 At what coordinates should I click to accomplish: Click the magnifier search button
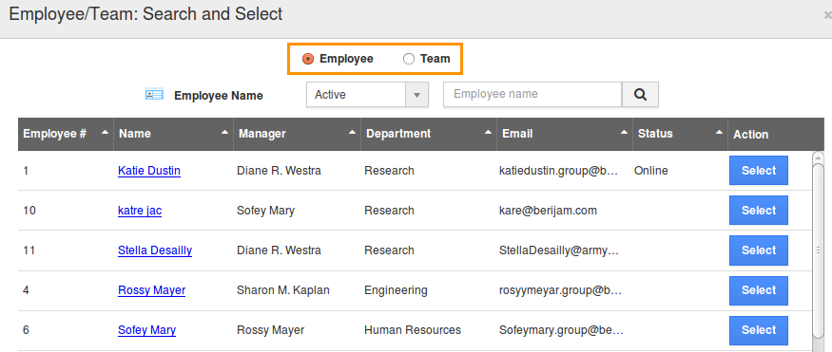(x=641, y=94)
